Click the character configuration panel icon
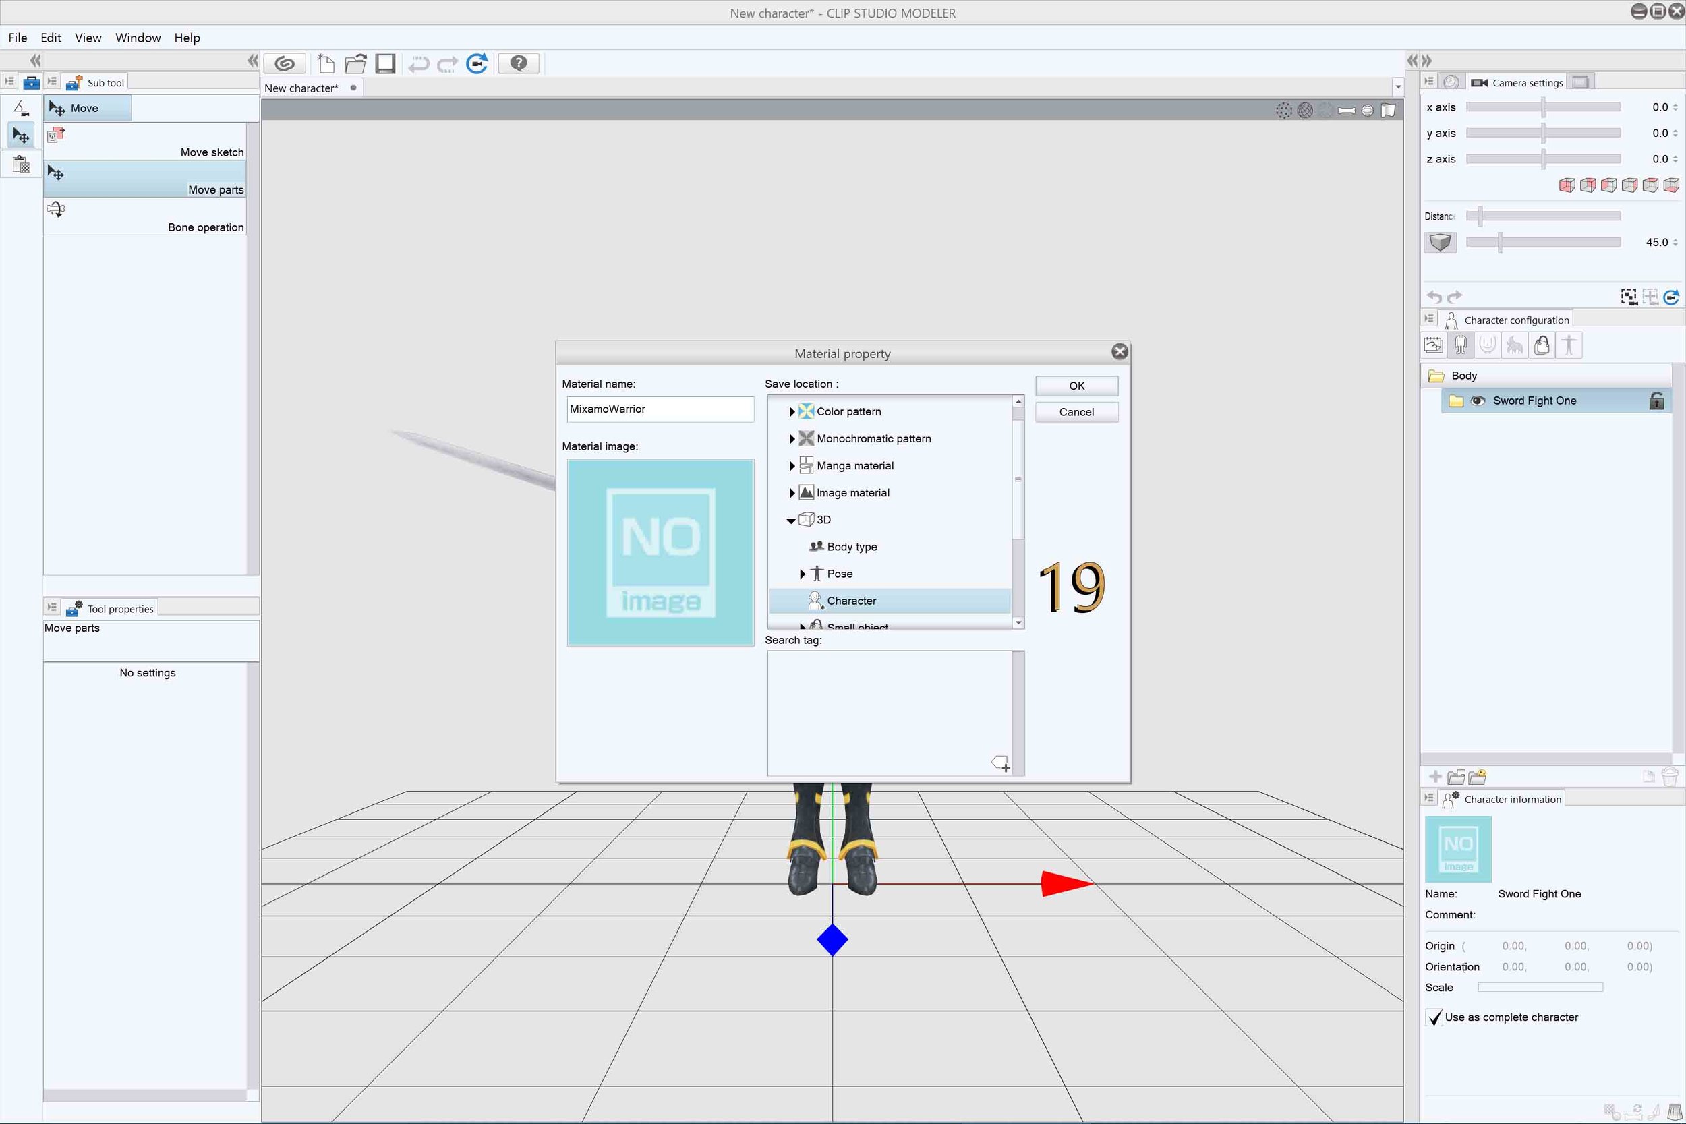The image size is (1686, 1124). 1450,319
